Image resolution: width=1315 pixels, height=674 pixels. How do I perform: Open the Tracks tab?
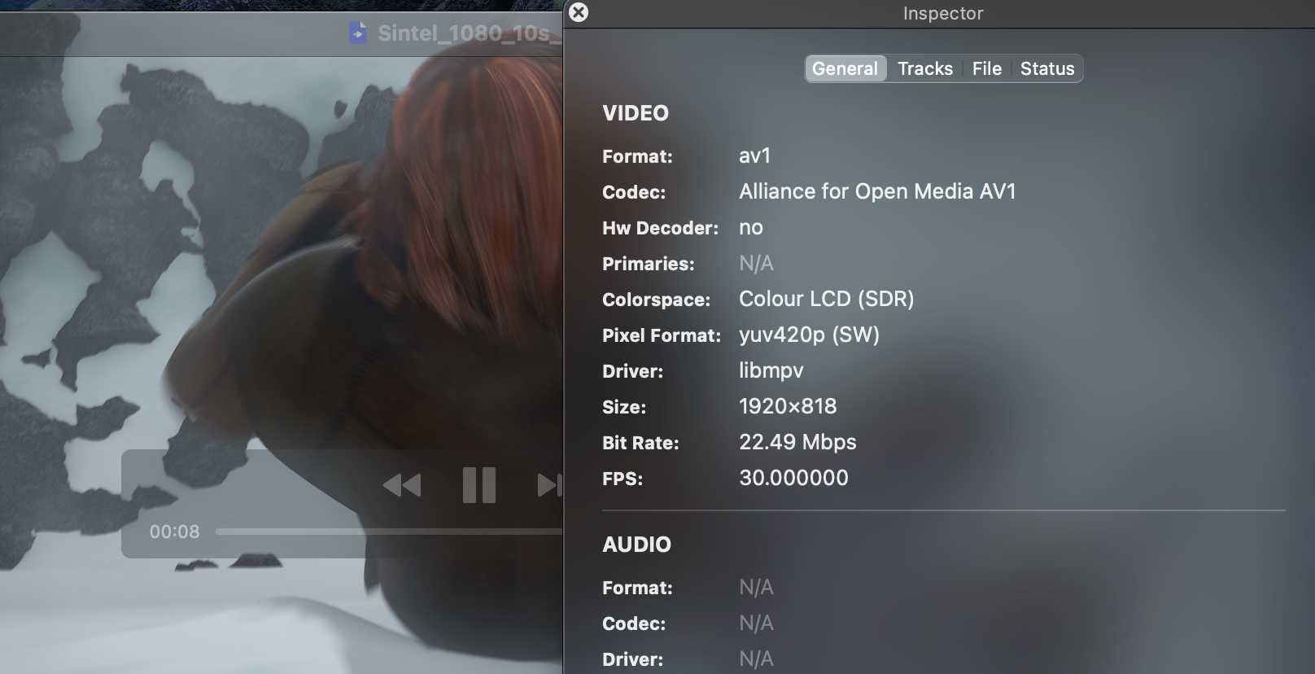click(925, 68)
